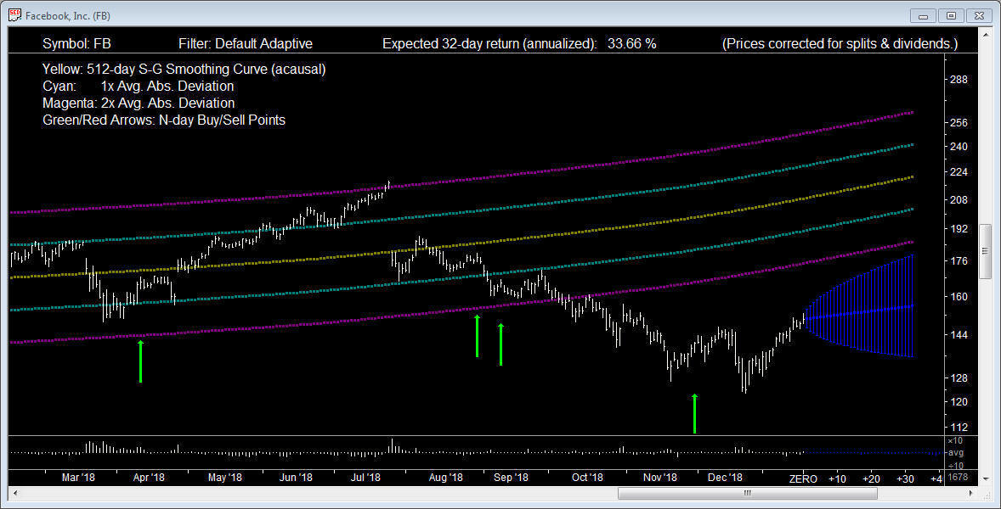Click the Dec '18 date axis label

click(x=725, y=477)
